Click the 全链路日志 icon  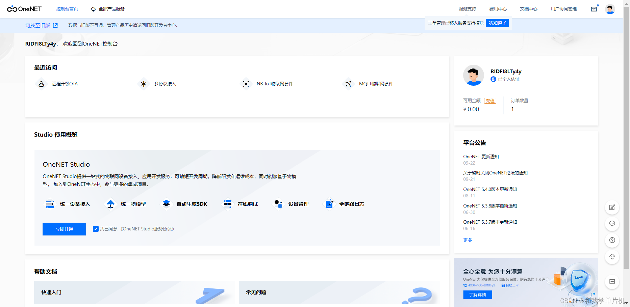click(x=329, y=204)
